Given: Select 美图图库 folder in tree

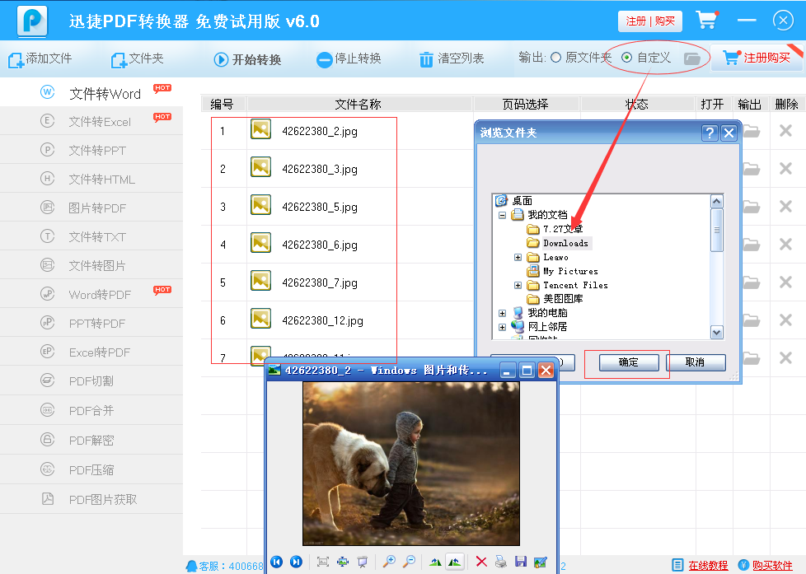Looking at the screenshot, I should point(563,299).
